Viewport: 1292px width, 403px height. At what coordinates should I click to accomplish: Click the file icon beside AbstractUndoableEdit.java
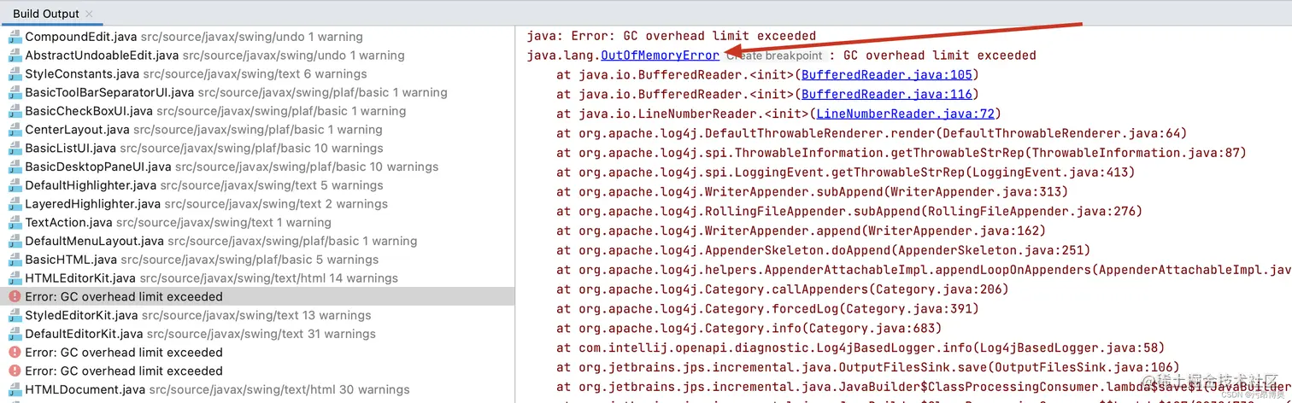click(x=15, y=55)
